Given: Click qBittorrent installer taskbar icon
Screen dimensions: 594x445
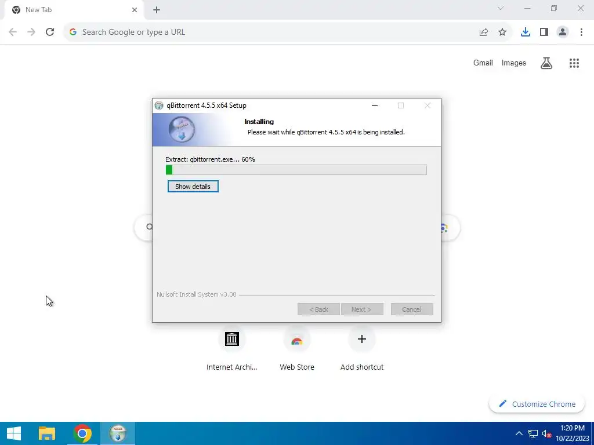Looking at the screenshot, I should click(x=118, y=433).
